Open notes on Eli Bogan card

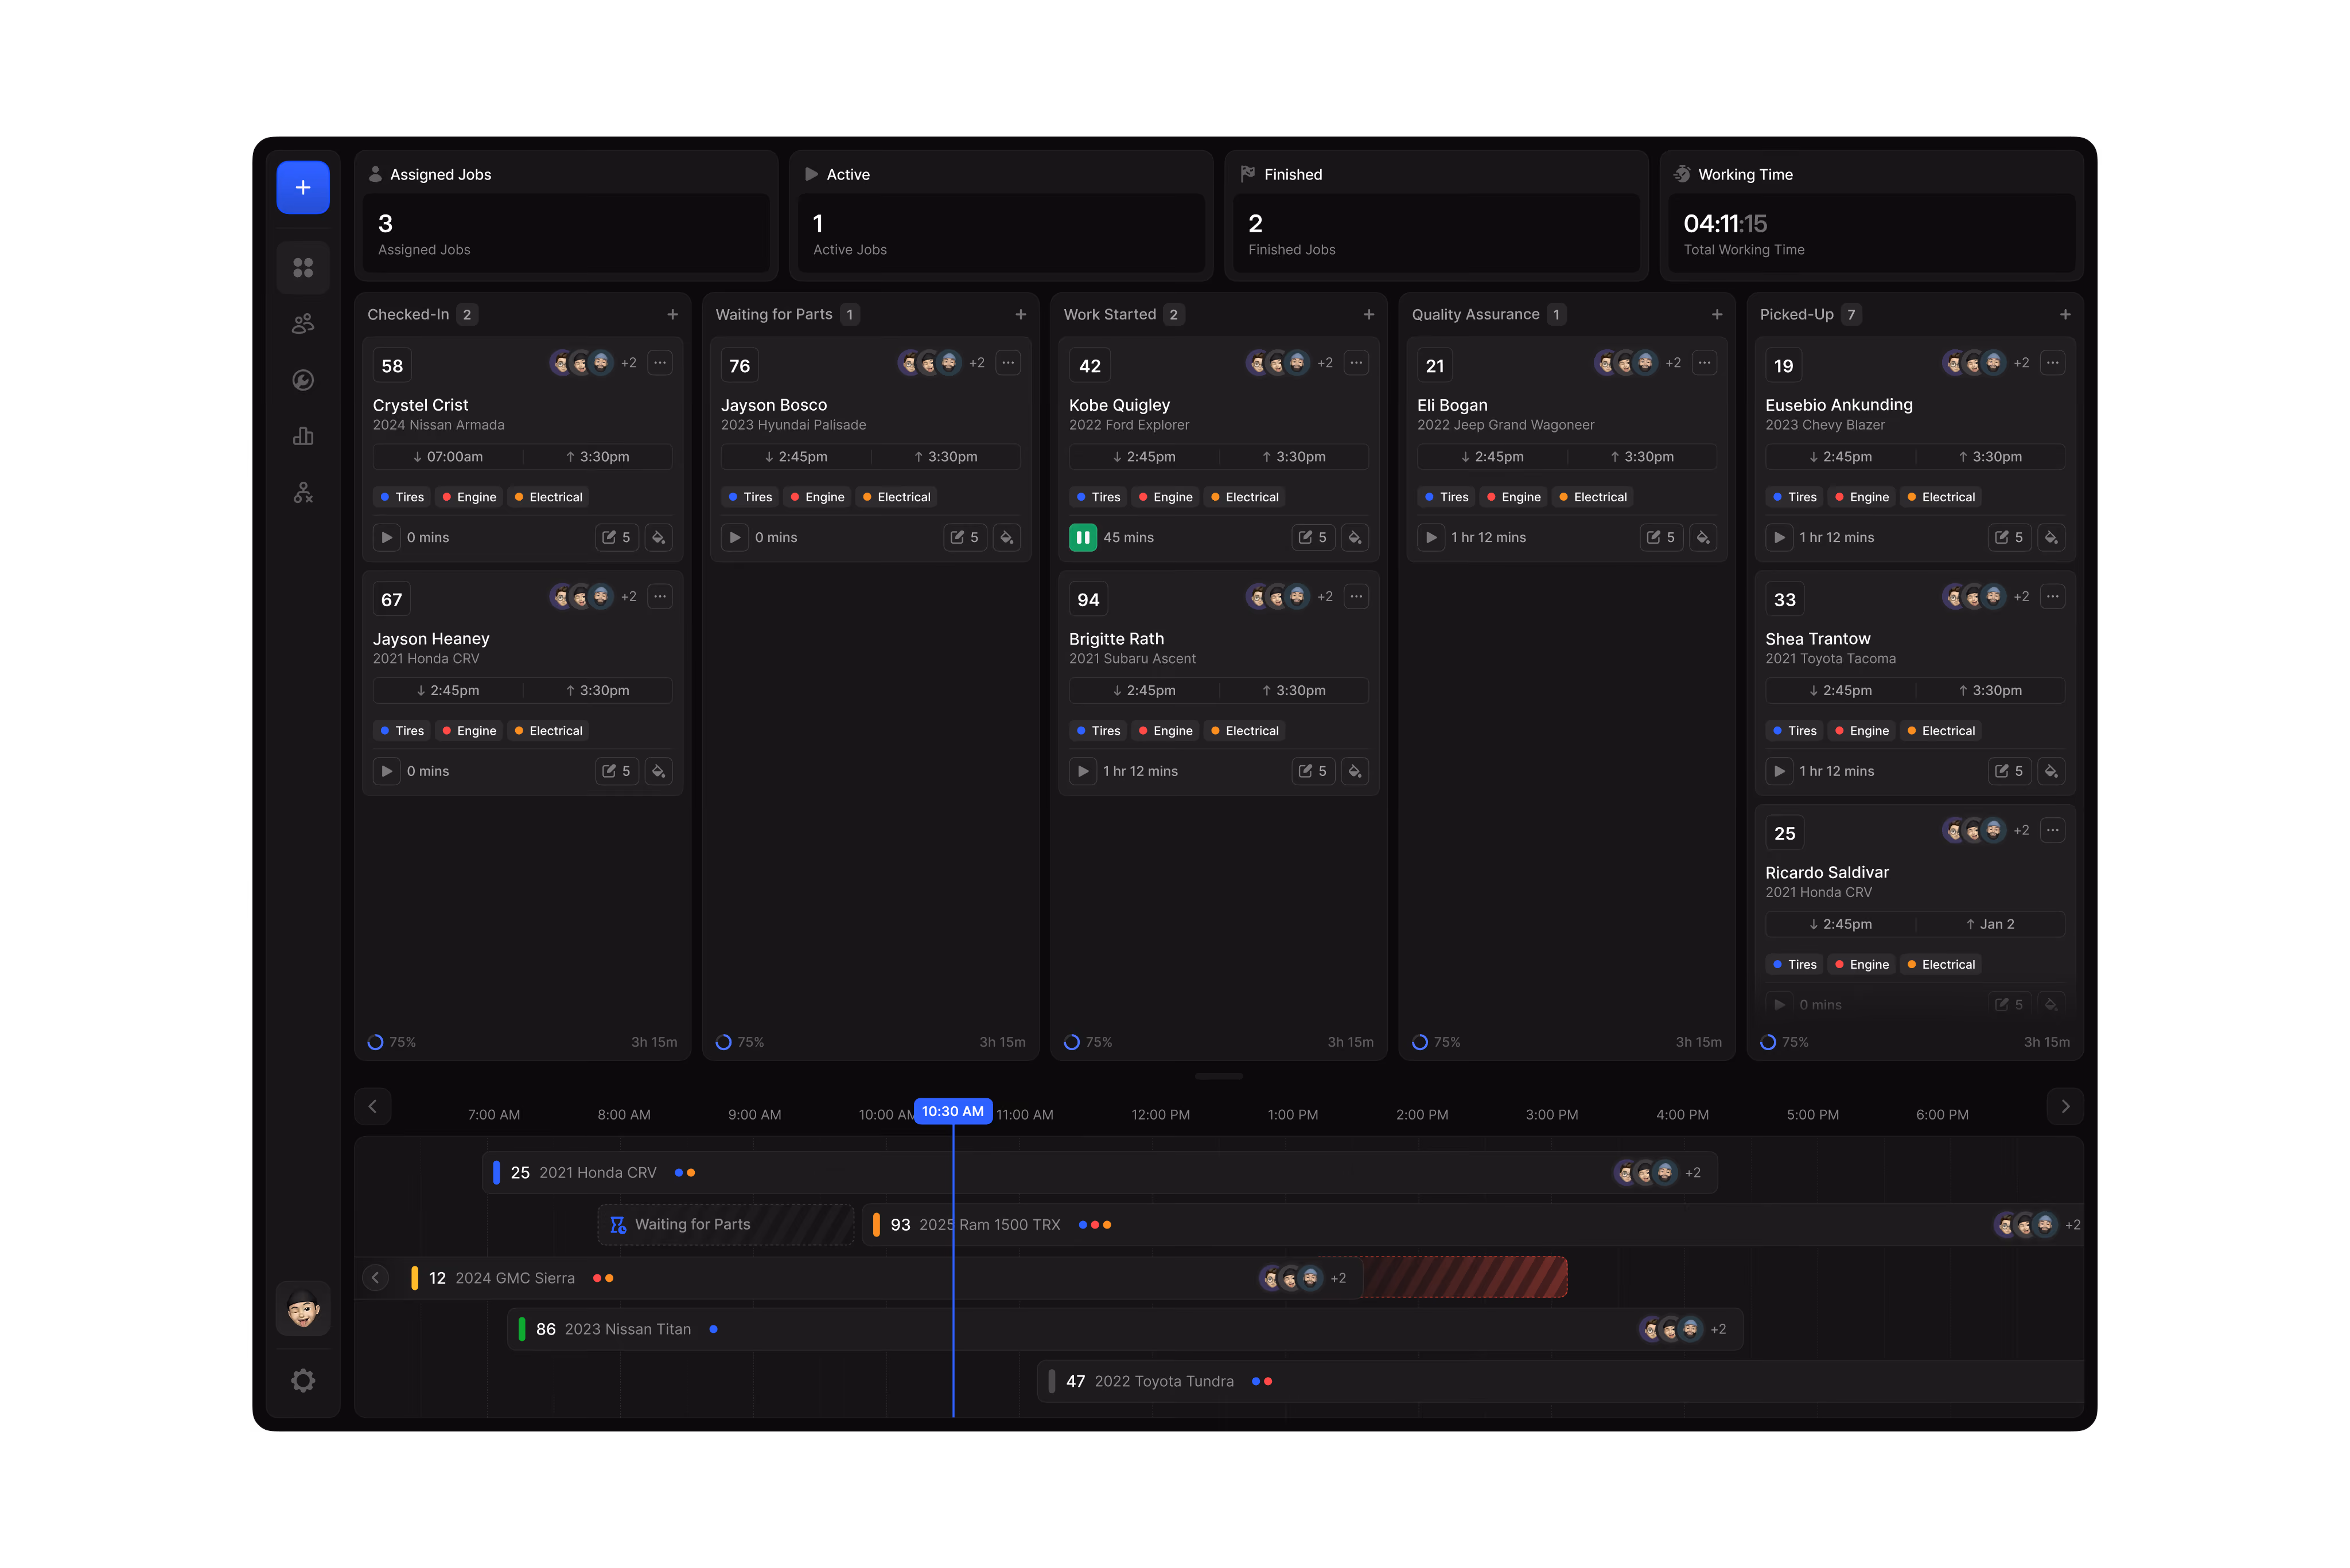pos(1661,537)
